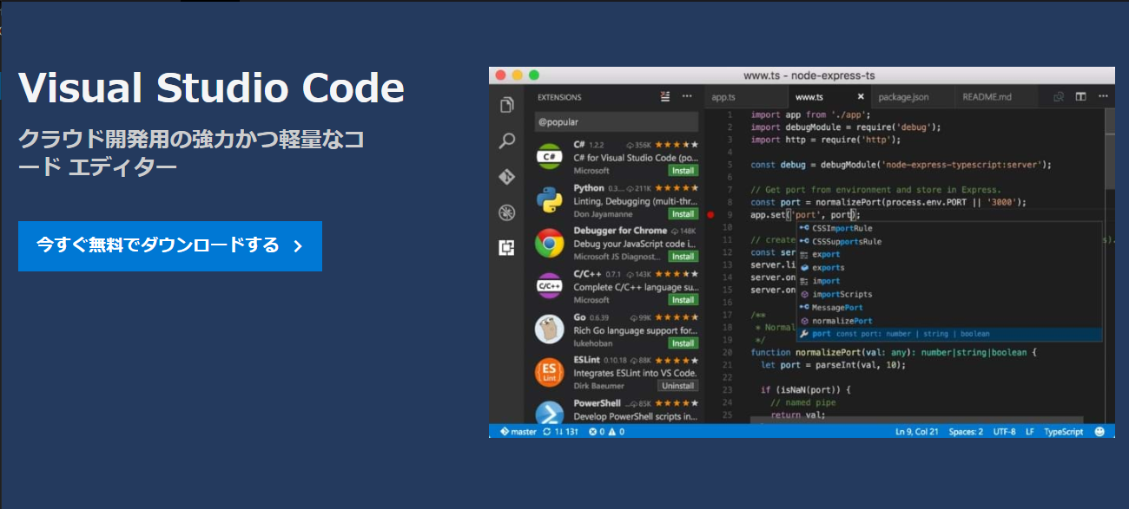This screenshot has width=1129, height=509.
Task: Click the split editor icon
Action: (x=1080, y=97)
